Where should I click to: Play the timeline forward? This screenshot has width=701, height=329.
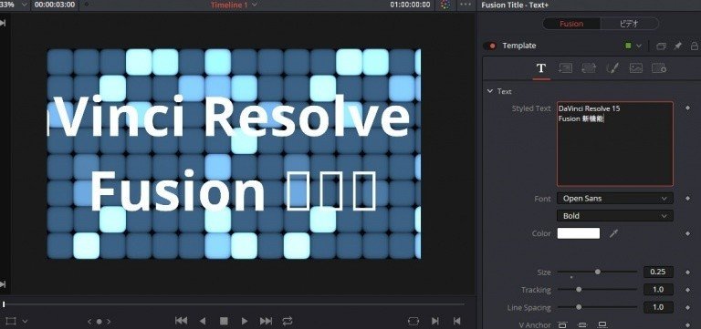tap(245, 321)
